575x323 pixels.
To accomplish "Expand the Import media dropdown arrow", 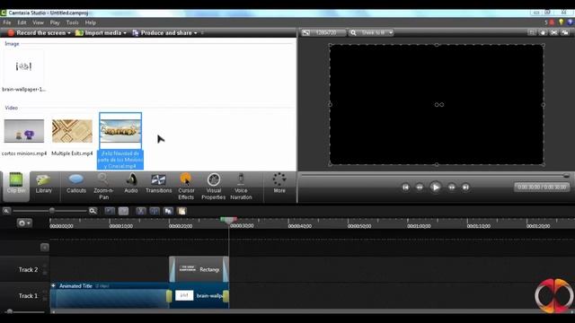I will coord(125,33).
